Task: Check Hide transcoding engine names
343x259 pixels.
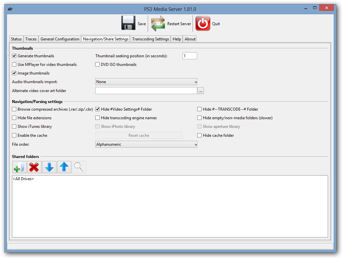Action: pos(98,118)
